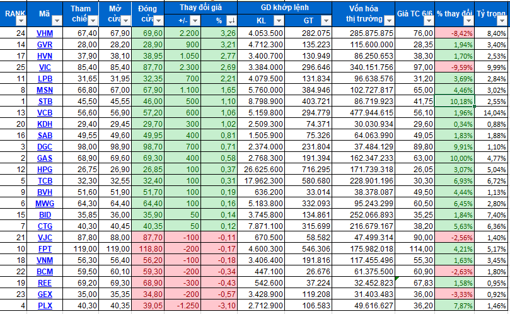Open the GT column filter dropdown
The image size is (510, 314).
[x=326, y=21]
